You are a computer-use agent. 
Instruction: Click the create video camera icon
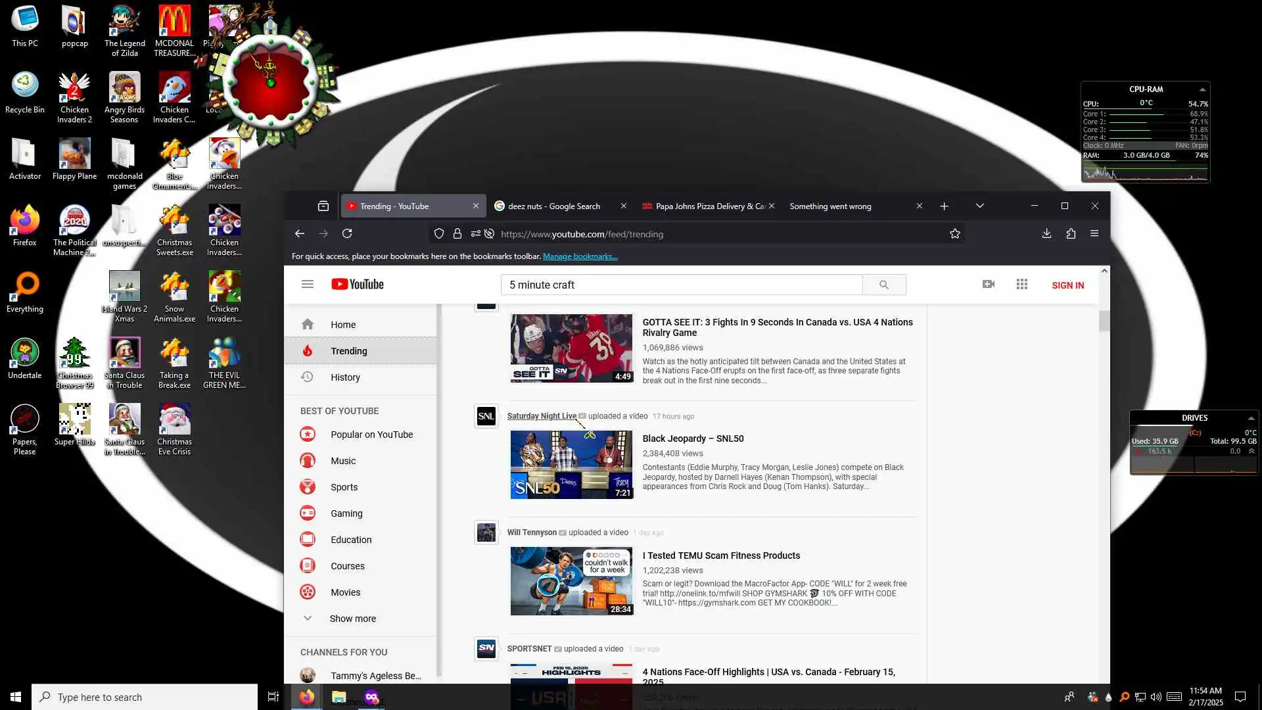click(988, 284)
